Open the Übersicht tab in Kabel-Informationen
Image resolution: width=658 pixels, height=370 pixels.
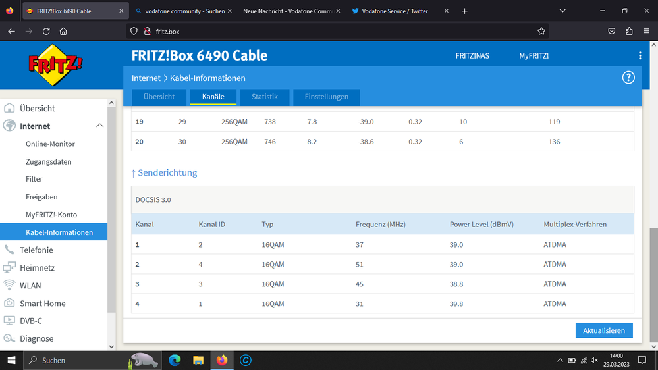point(159,97)
